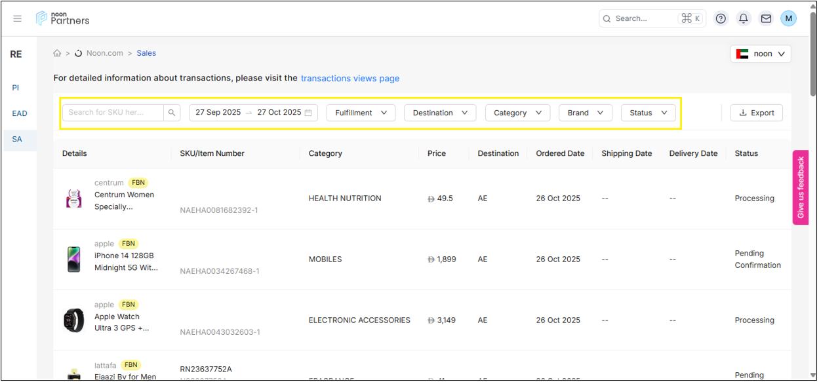Click the Noon Partners logo
Viewport: 819px width, 382px height.
point(63,18)
